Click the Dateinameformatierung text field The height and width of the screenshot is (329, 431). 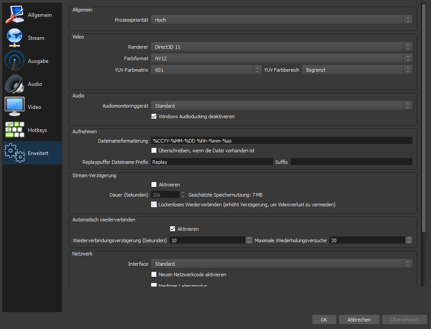(x=281, y=140)
